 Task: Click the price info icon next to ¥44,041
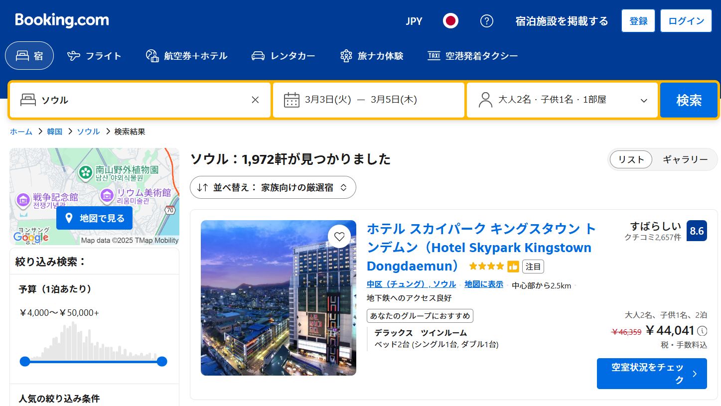703,330
